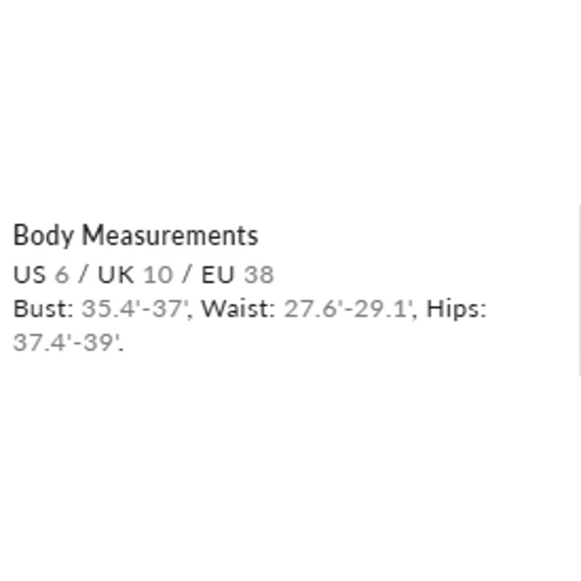Click the "UK" size label

tap(116, 275)
